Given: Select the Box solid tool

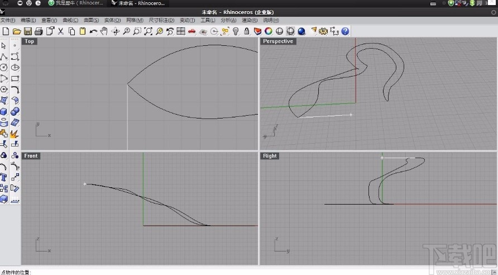Looking at the screenshot, I should [x=4, y=112].
